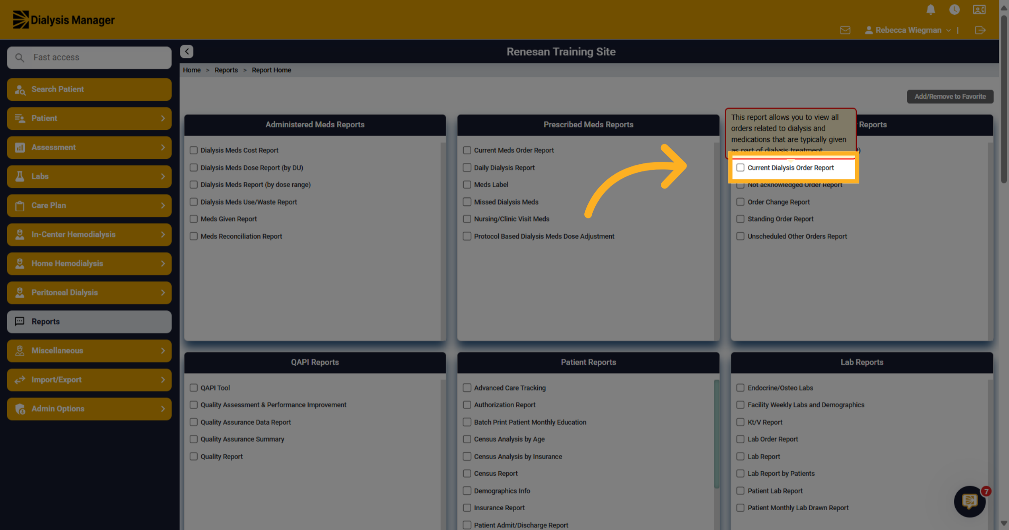Open the Search Patient menu item
Image resolution: width=1009 pixels, height=530 pixels.
coord(89,89)
